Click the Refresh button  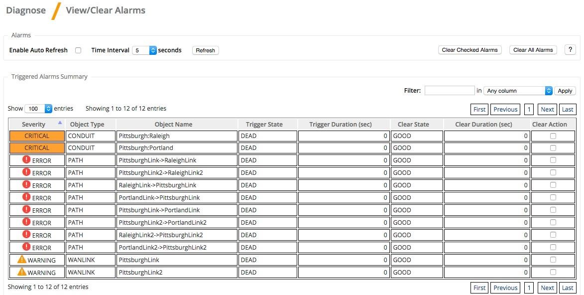click(x=205, y=50)
